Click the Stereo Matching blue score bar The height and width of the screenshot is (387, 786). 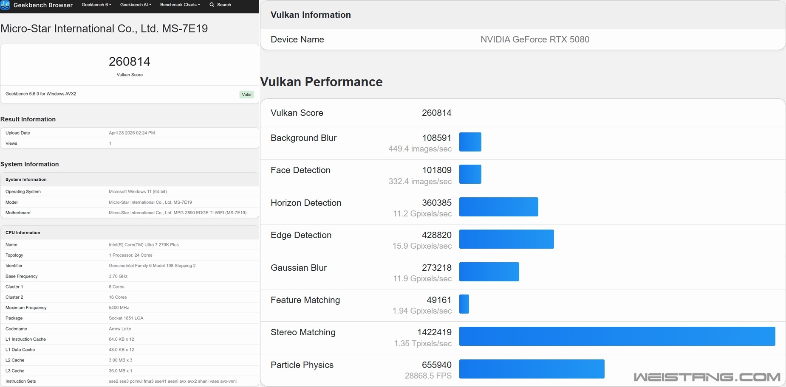(x=617, y=336)
